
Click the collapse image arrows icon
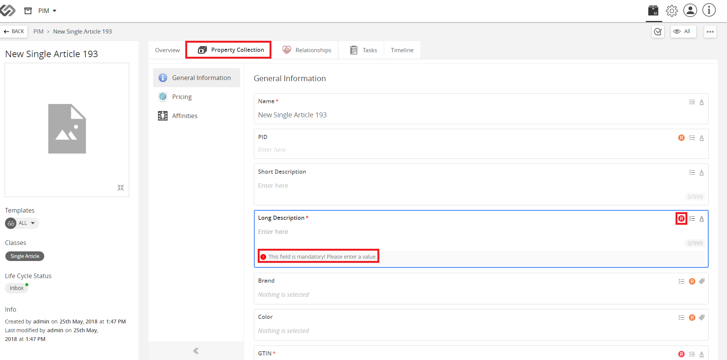click(121, 188)
